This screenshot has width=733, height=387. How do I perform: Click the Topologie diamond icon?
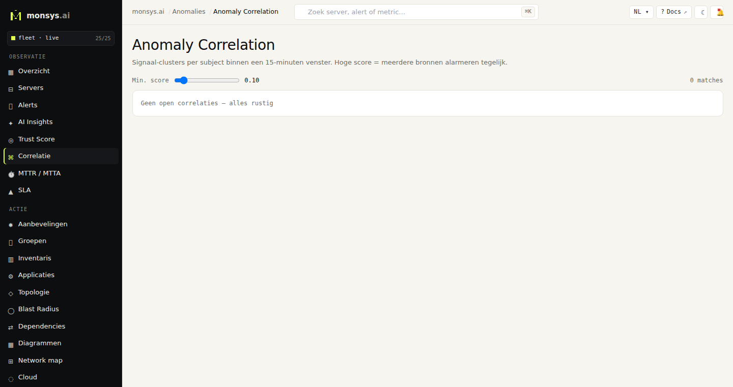11,293
